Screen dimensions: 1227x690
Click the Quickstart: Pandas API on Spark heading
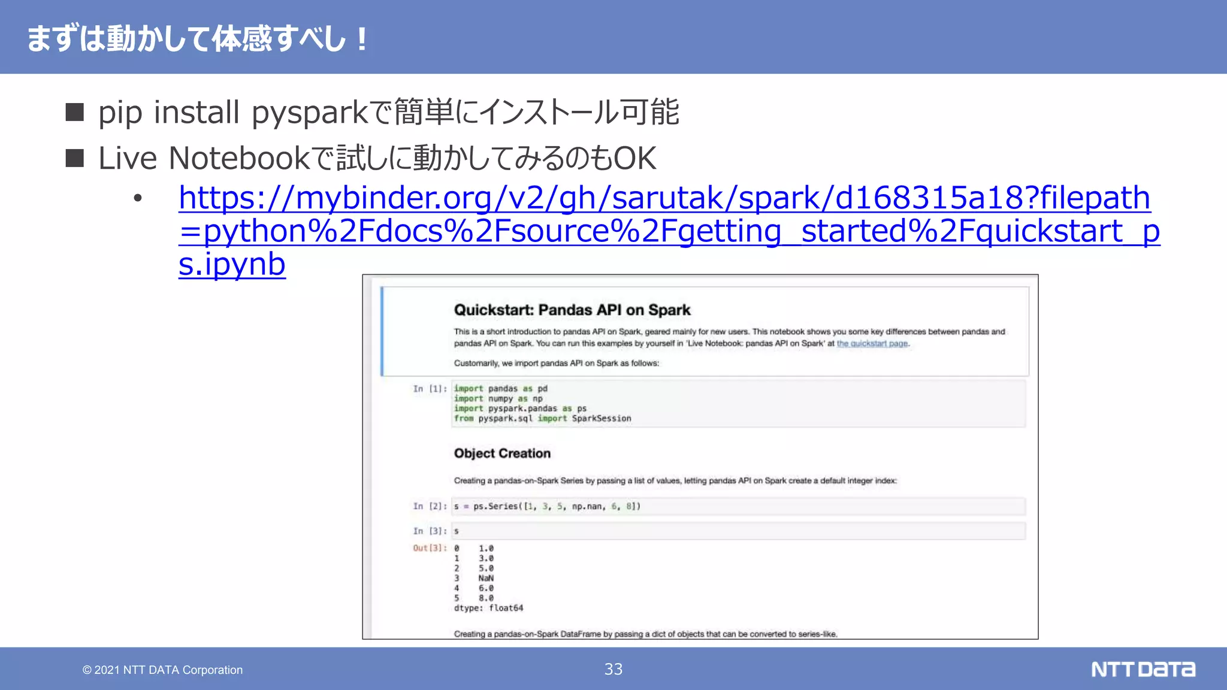572,310
